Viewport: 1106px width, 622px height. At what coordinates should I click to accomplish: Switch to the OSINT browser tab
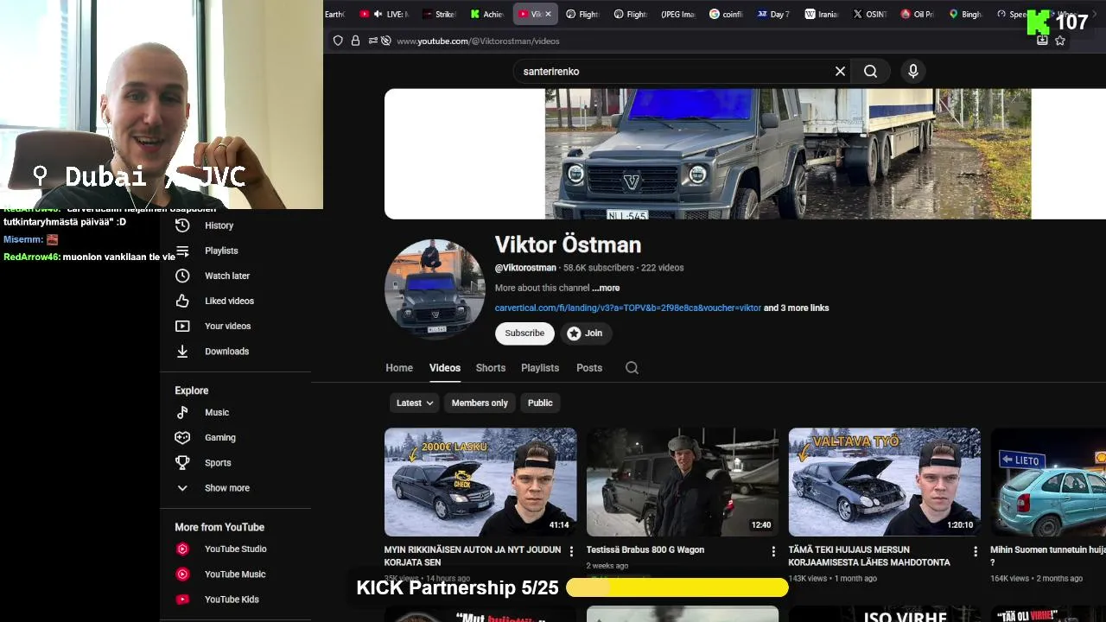(x=869, y=14)
